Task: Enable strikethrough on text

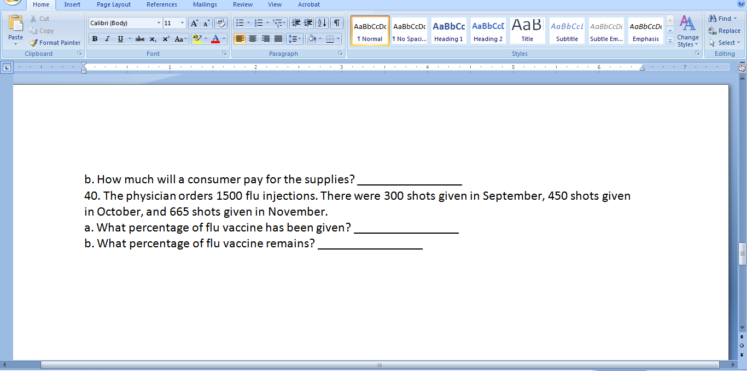Action: tap(139, 39)
